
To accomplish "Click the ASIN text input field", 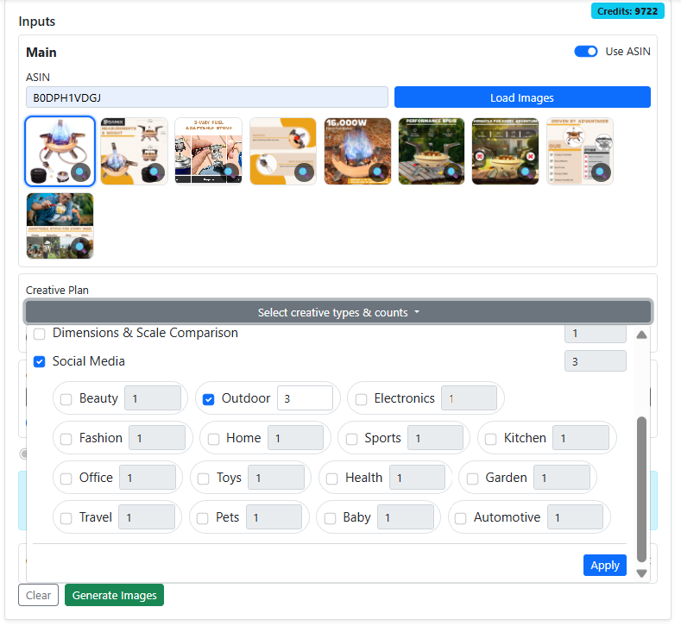I will coord(207,97).
